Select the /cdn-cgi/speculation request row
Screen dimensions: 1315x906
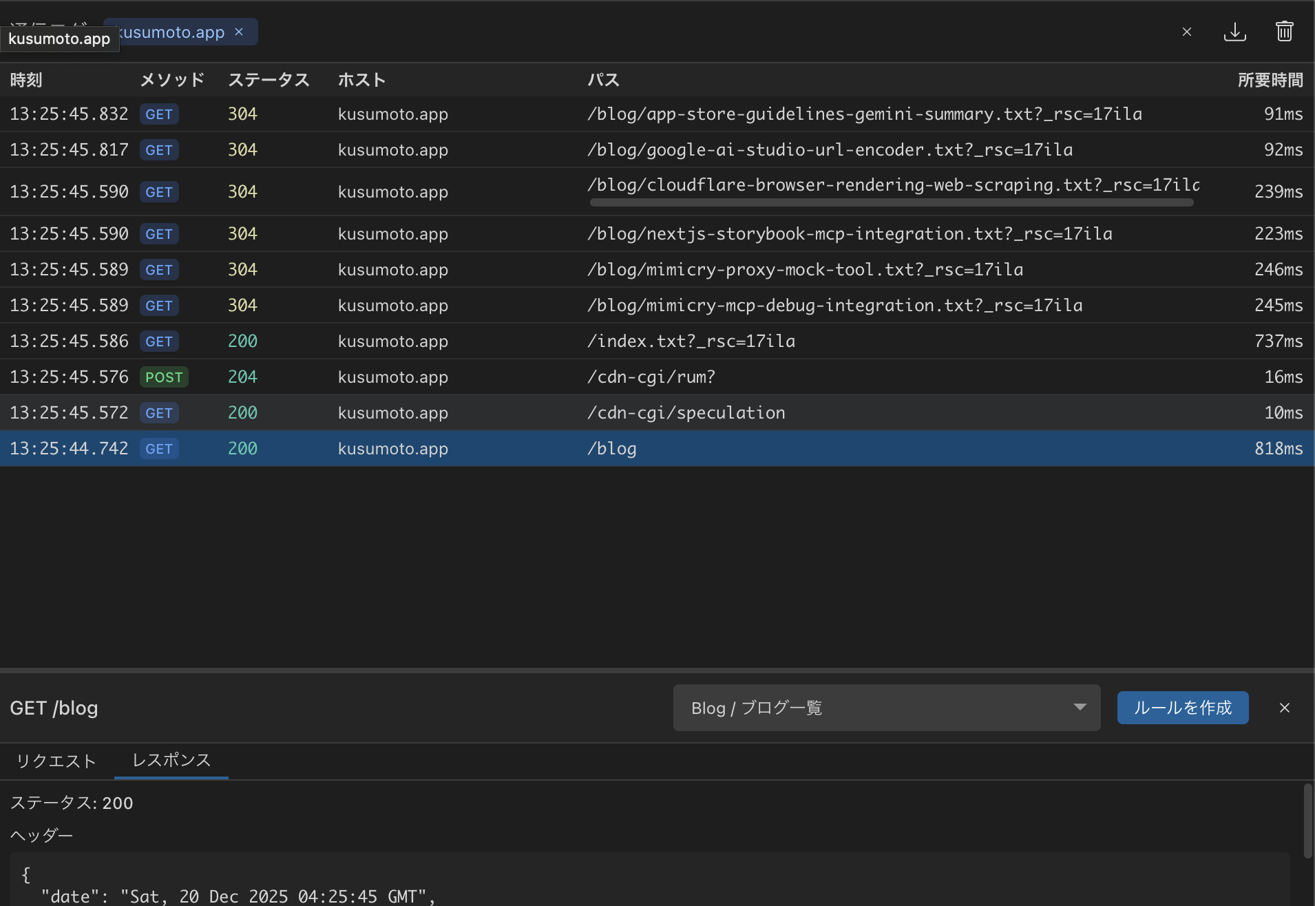point(657,413)
